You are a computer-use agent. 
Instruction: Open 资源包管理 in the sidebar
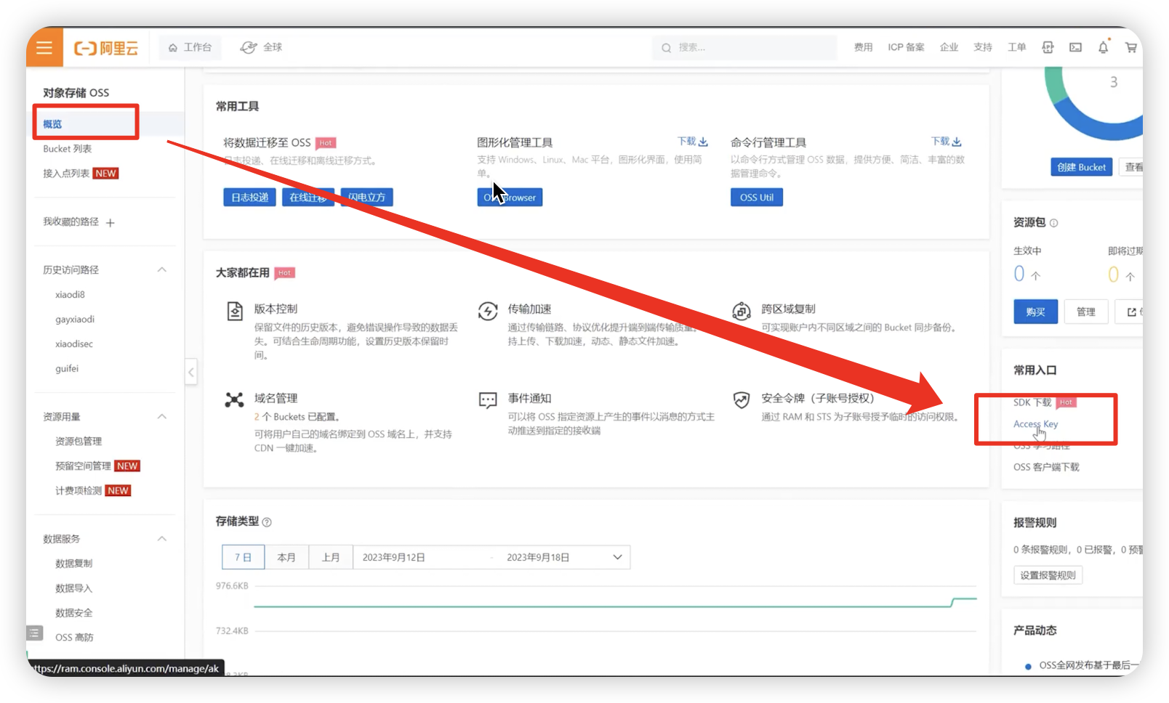point(79,442)
